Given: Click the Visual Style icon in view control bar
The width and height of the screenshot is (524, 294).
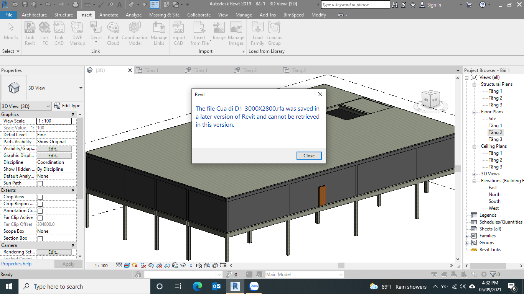Looking at the screenshot, I should click(x=127, y=265).
